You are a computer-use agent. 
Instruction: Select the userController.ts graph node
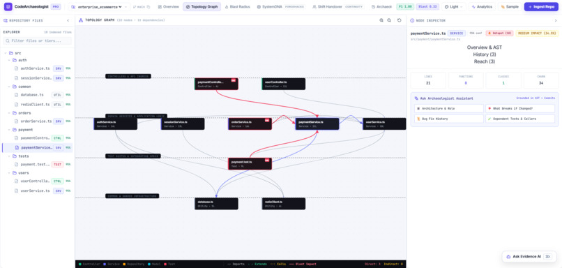tap(284, 84)
